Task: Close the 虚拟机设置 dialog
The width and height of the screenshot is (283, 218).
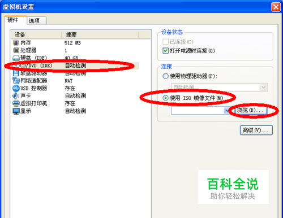Action: click(276, 7)
